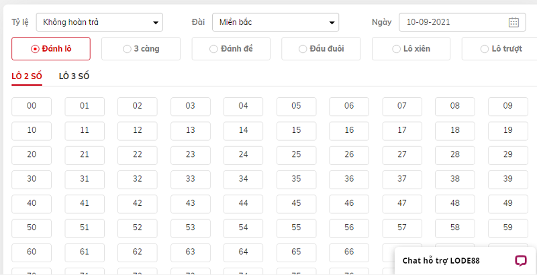Screen dimensions: 537x275
Task: Select the Lô xiên radio option
Action: pos(411,48)
